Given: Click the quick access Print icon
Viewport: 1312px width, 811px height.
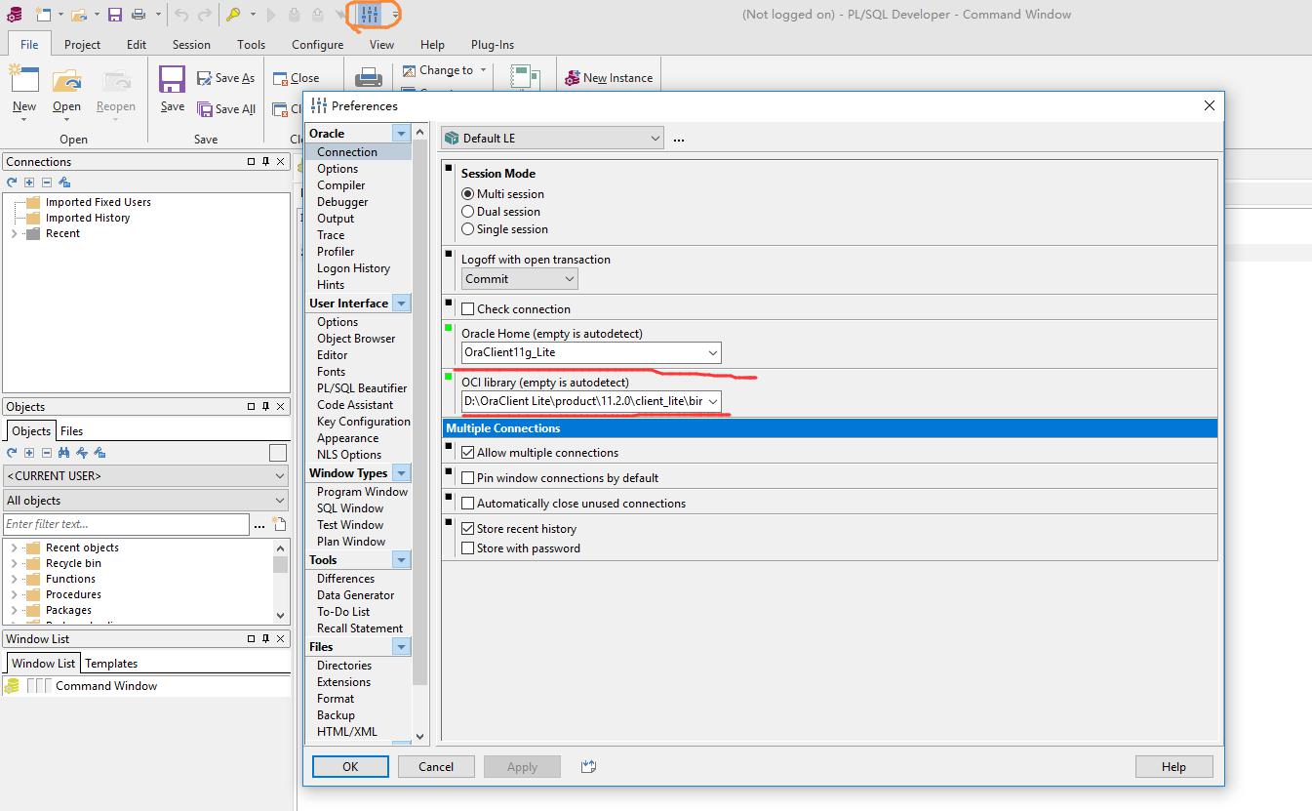Looking at the screenshot, I should (x=139, y=15).
